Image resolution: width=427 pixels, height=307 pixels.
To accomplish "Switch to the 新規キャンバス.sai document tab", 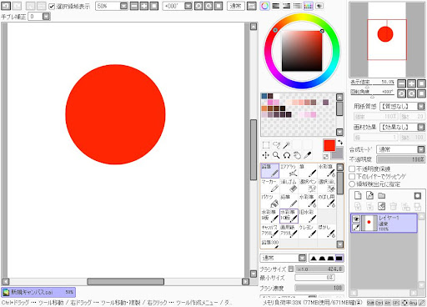I will coord(38,292).
